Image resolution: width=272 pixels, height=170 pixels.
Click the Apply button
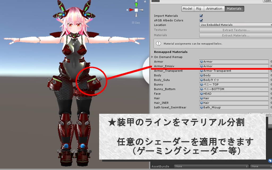tap(268, 115)
